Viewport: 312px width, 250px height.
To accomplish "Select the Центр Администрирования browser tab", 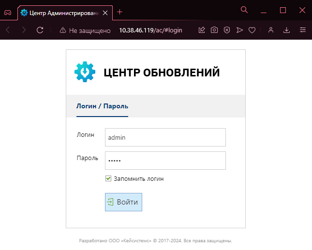I will 65,13.
